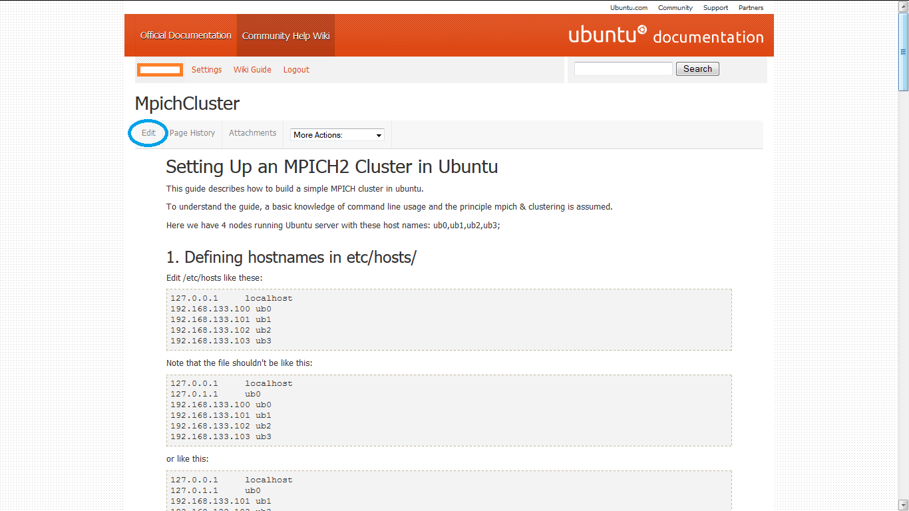Focus the wiki search input field

point(624,69)
